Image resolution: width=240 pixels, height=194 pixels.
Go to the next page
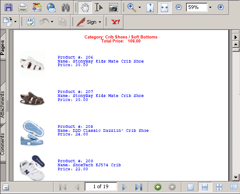click(124, 187)
